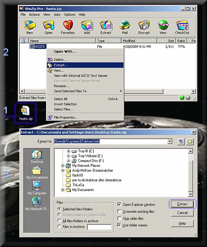Expand the Troy III (C:) drive node
The image size is (207, 247).
[68, 151]
